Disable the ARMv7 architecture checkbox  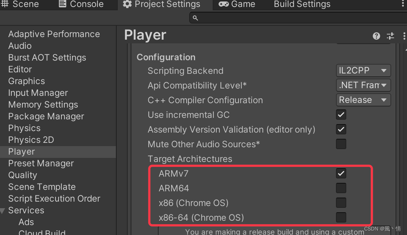pos(341,173)
